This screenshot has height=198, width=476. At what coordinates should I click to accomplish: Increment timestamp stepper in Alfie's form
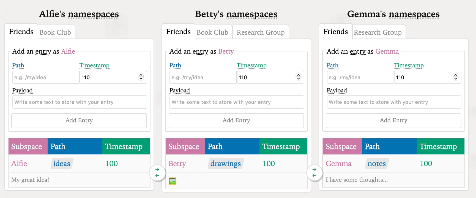pyautogui.click(x=141, y=75)
